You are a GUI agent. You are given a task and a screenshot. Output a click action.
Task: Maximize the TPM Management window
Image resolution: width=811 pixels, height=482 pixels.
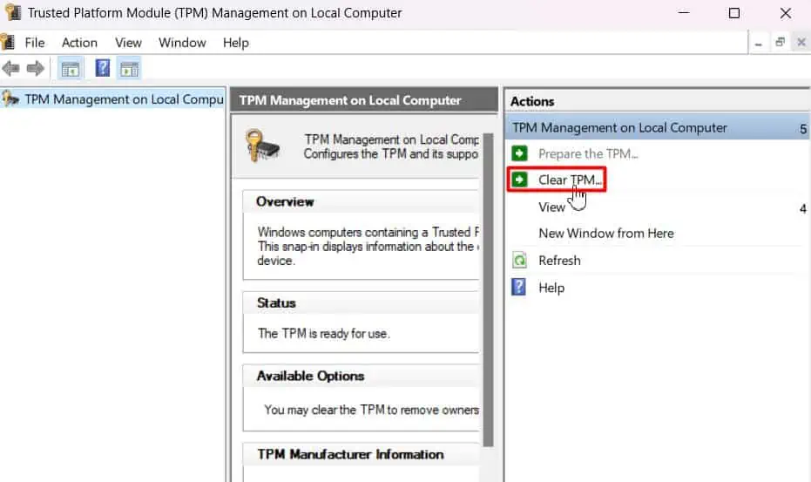734,13
